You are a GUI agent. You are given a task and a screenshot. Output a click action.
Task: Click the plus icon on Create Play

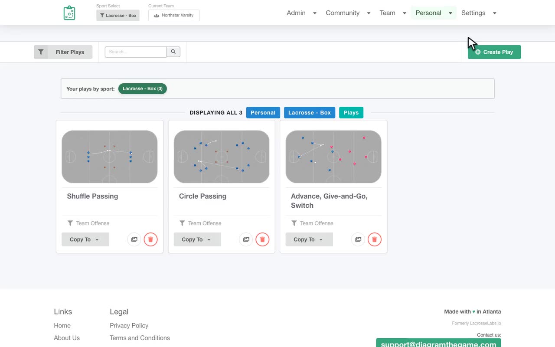pyautogui.click(x=478, y=52)
